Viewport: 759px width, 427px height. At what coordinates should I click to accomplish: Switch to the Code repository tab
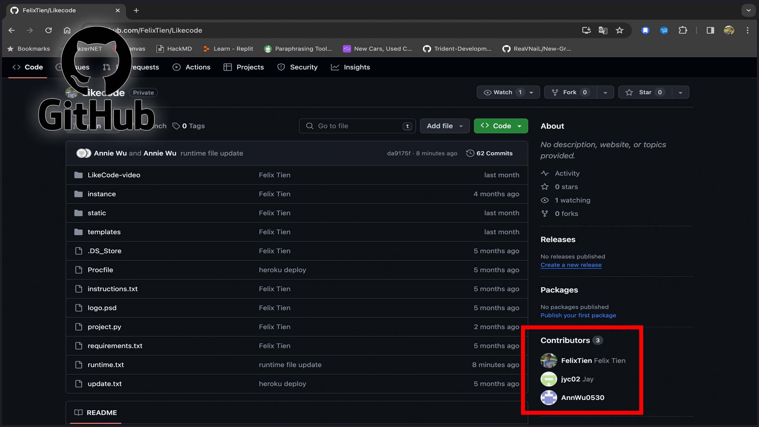tap(28, 67)
